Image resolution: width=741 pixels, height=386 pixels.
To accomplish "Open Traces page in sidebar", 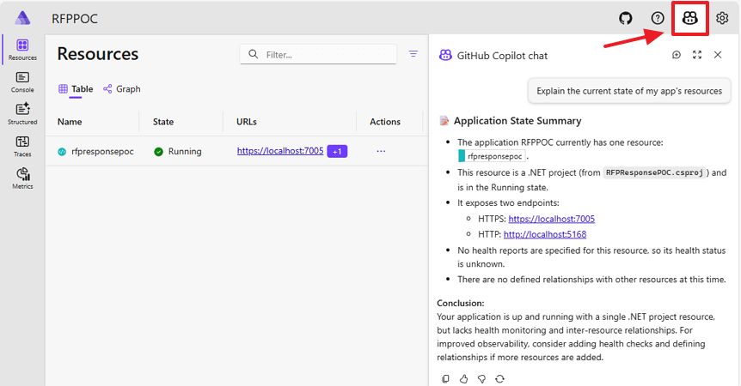I will click(22, 146).
